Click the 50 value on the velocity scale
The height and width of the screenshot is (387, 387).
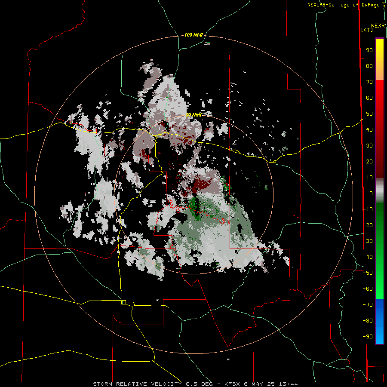369,114
